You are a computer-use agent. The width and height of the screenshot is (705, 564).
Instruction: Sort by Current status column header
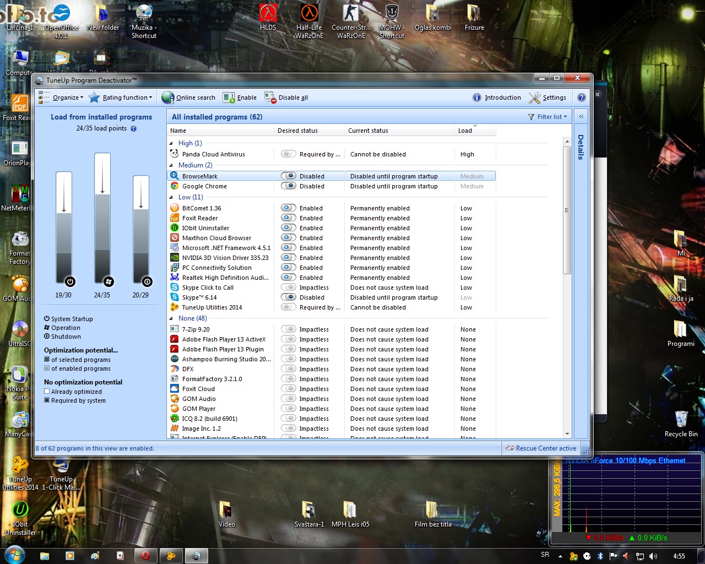tap(400, 131)
